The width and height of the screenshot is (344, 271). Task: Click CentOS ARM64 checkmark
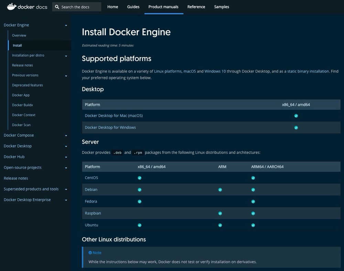click(x=253, y=178)
